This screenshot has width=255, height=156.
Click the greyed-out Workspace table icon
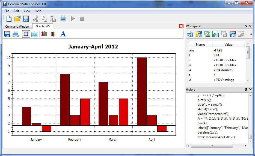pos(224,34)
